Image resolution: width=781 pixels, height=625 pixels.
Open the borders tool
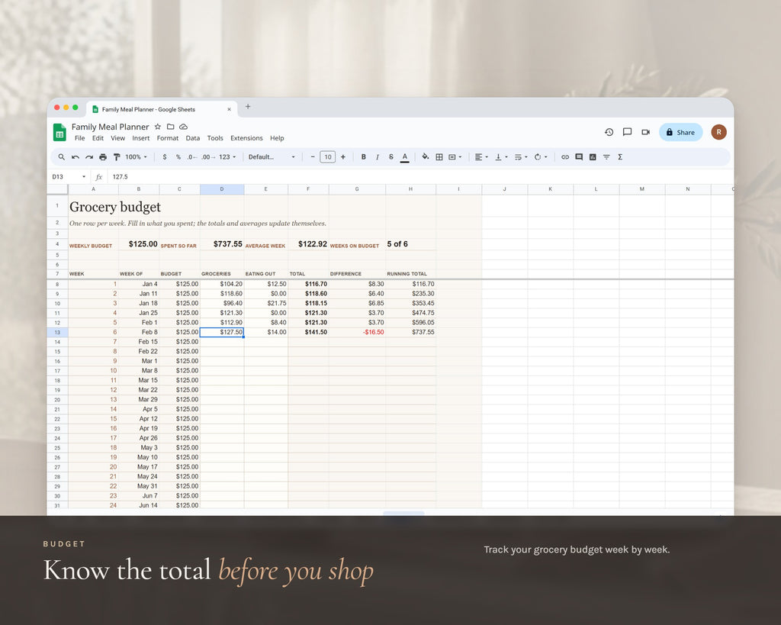click(439, 157)
